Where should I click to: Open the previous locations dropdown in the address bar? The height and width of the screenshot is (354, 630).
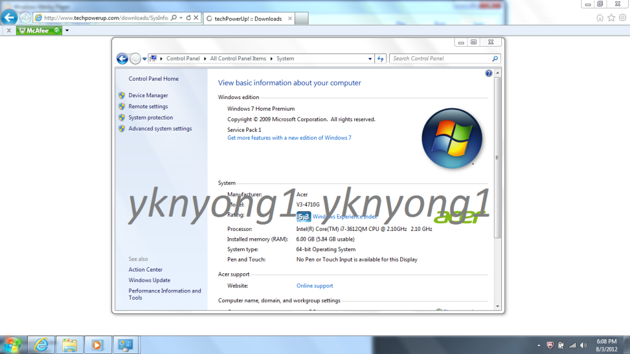click(x=370, y=58)
